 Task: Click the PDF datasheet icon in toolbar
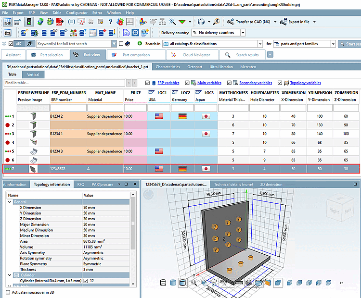pos(59,22)
